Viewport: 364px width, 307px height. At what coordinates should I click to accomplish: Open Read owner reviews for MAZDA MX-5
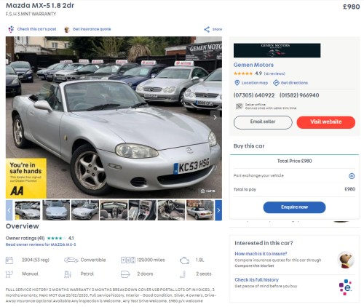41,244
